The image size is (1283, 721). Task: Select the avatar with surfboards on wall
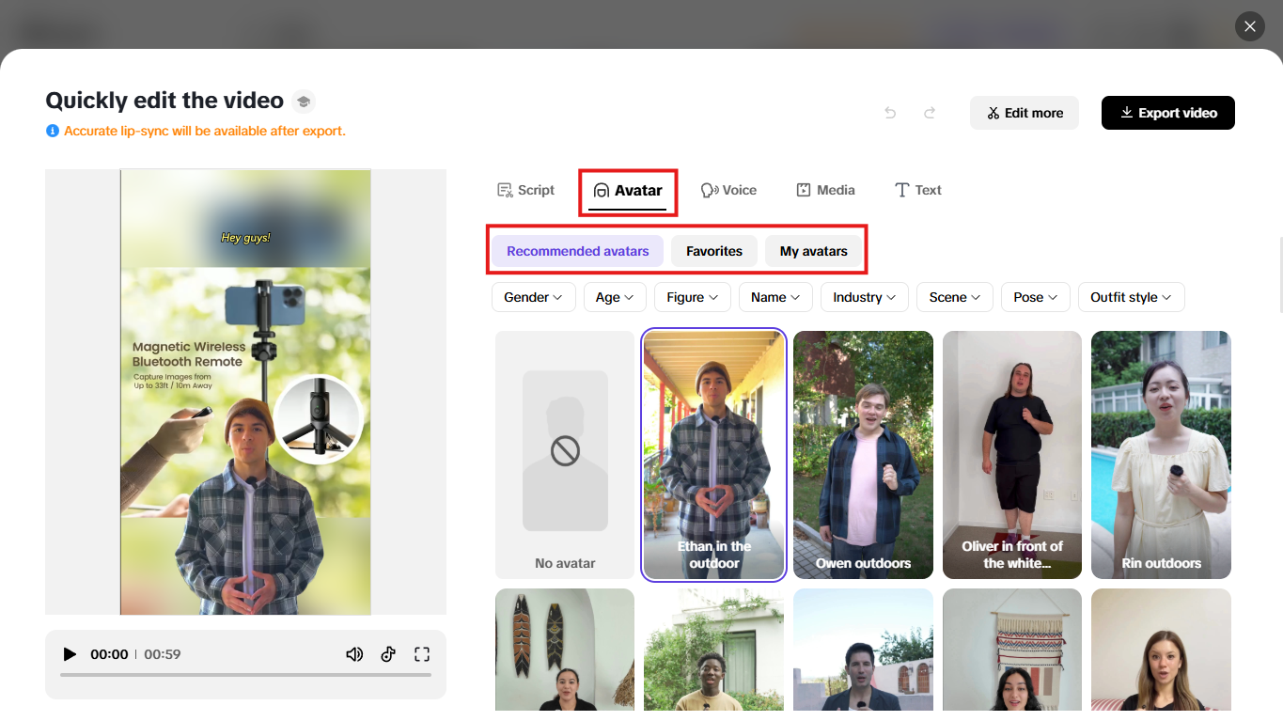565,650
